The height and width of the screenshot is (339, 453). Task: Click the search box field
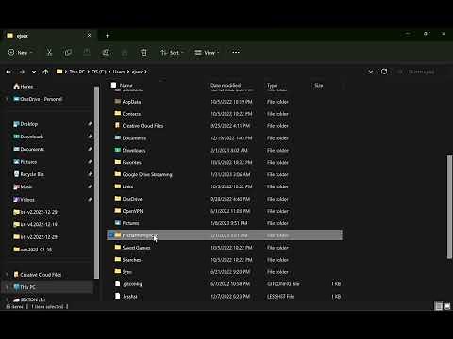(x=422, y=72)
